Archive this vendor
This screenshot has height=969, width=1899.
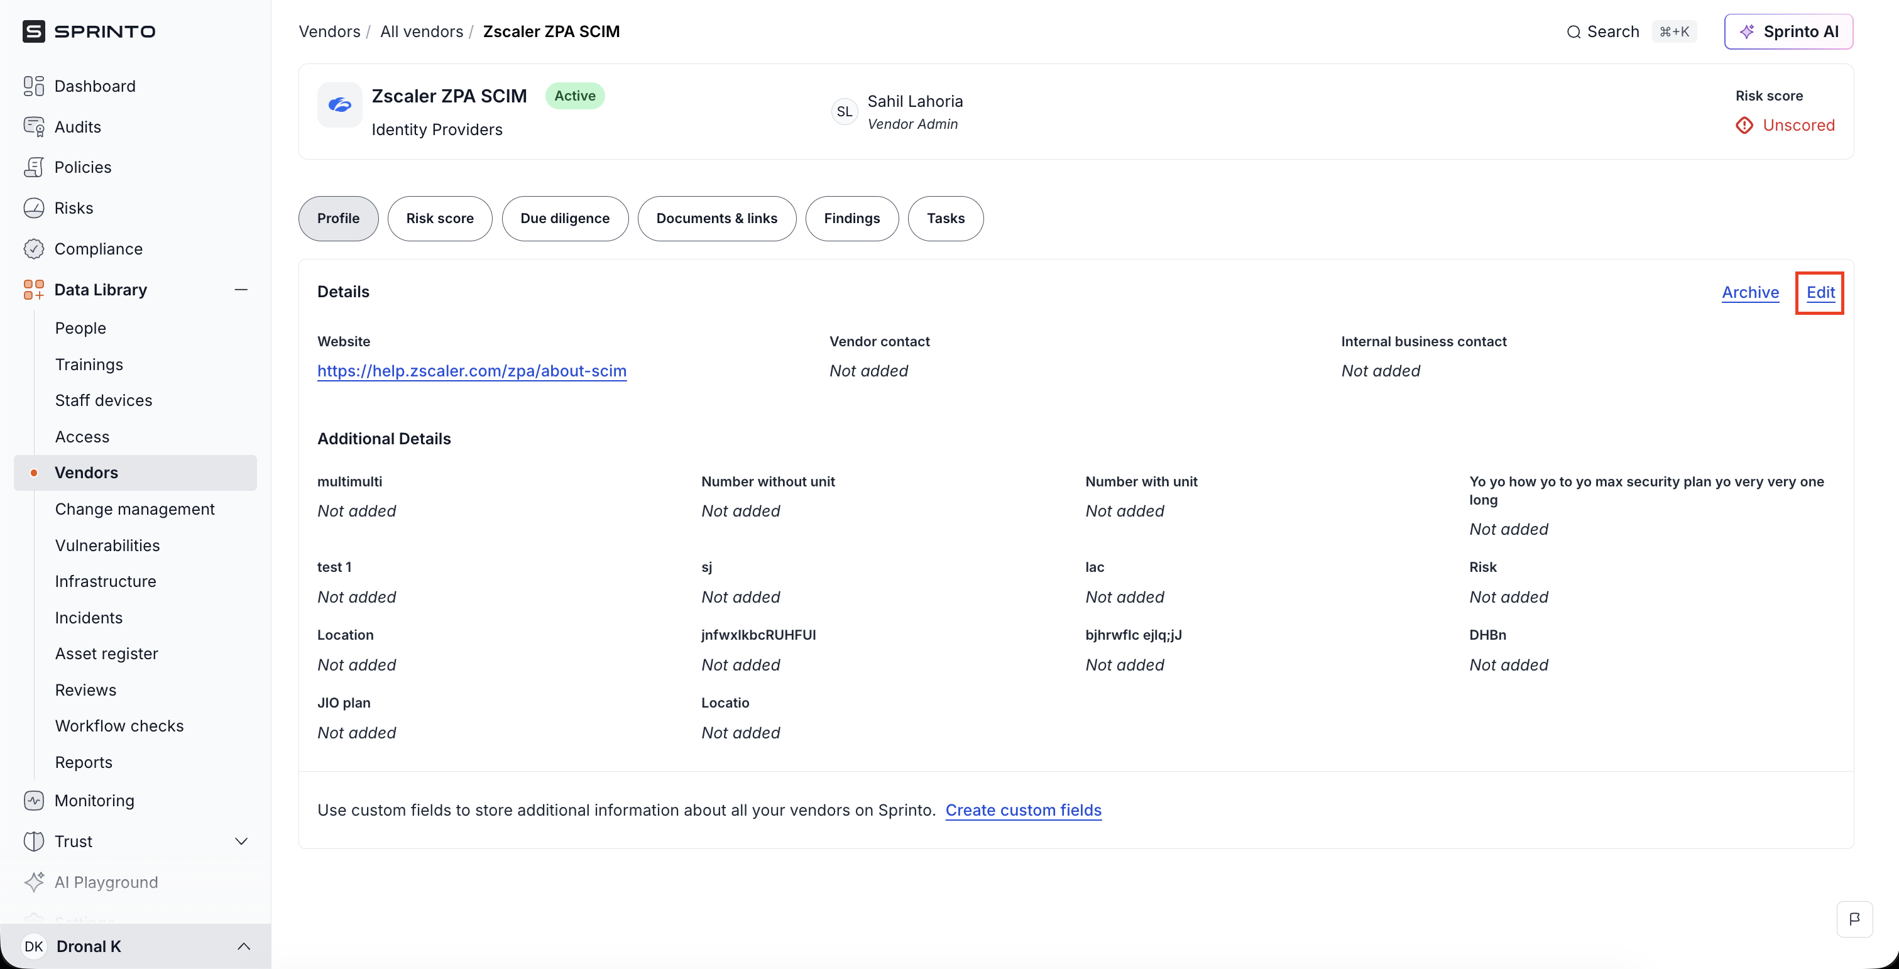(x=1750, y=293)
